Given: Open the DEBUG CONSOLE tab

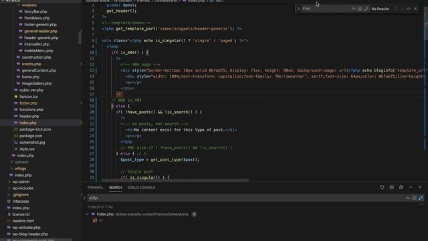Looking at the screenshot, I should click(x=141, y=187).
